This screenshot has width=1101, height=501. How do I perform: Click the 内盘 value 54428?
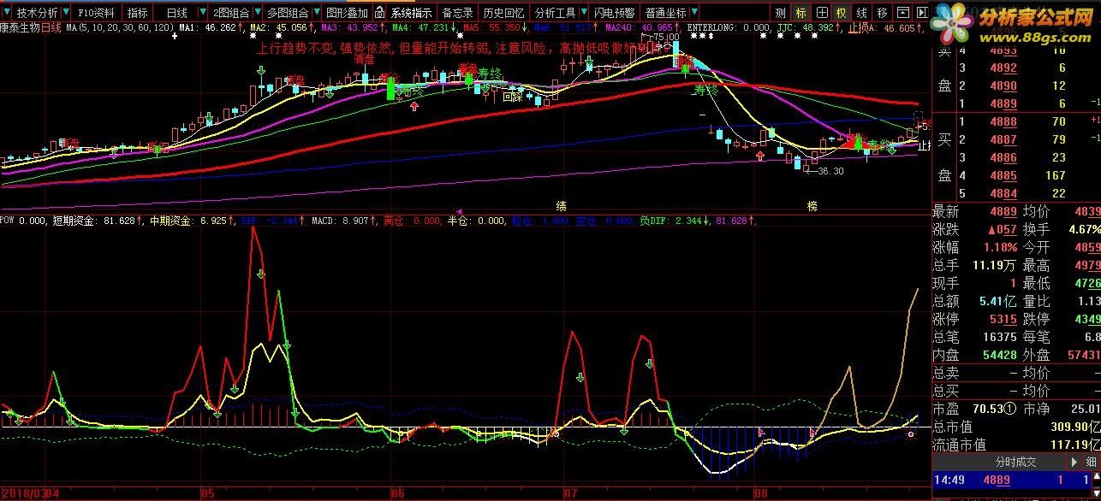coord(1000,355)
